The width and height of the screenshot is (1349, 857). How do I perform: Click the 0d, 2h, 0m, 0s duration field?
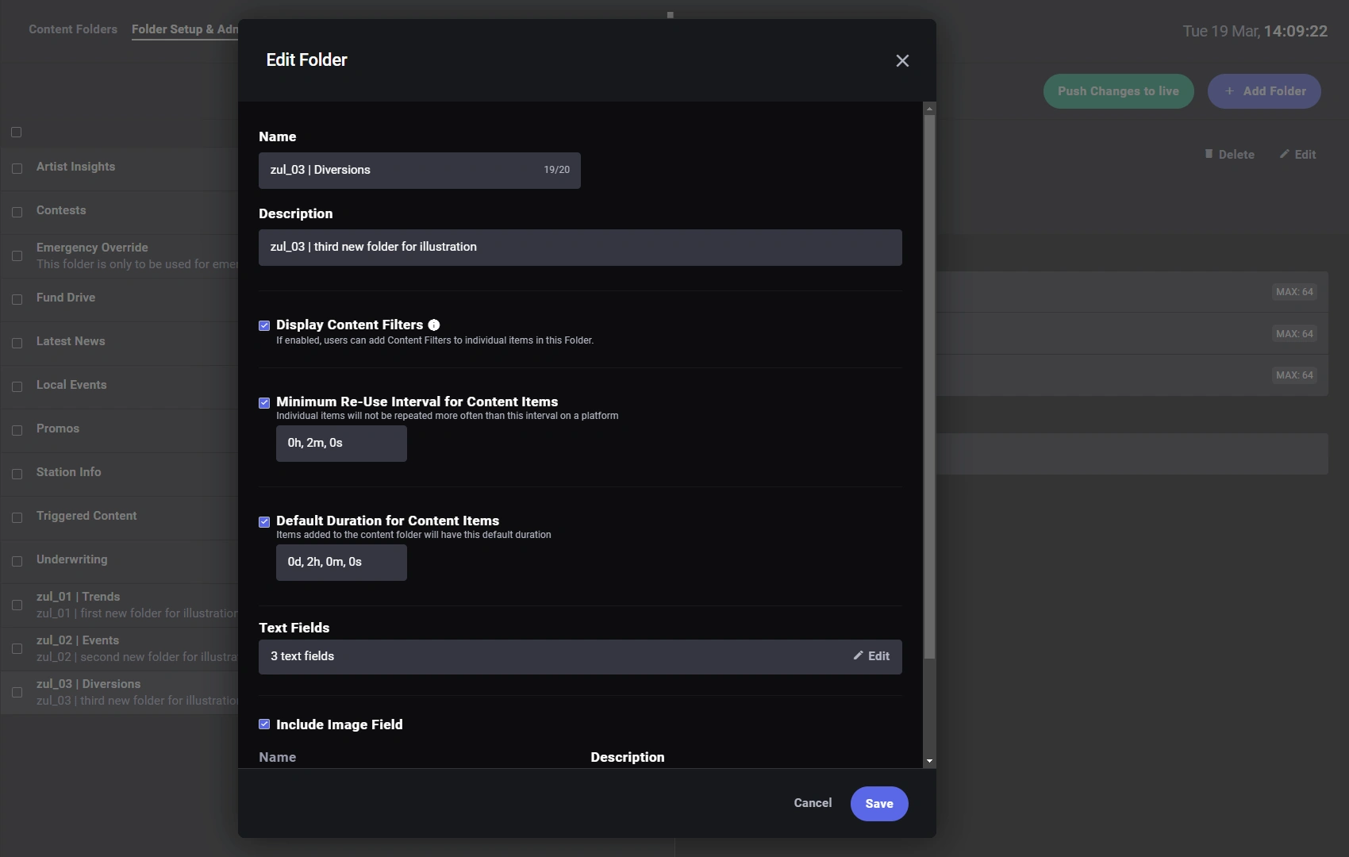[341, 563]
